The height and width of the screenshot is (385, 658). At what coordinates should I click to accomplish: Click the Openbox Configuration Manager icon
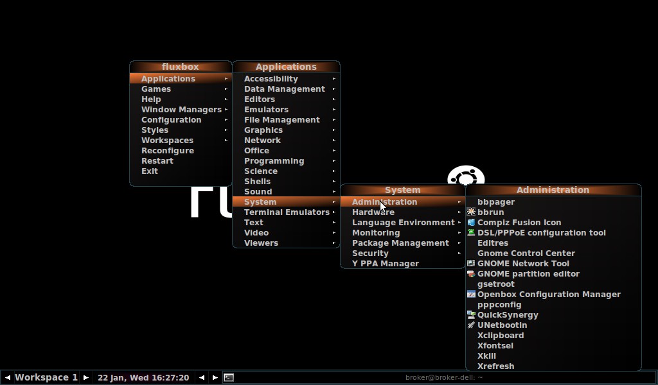(471, 294)
